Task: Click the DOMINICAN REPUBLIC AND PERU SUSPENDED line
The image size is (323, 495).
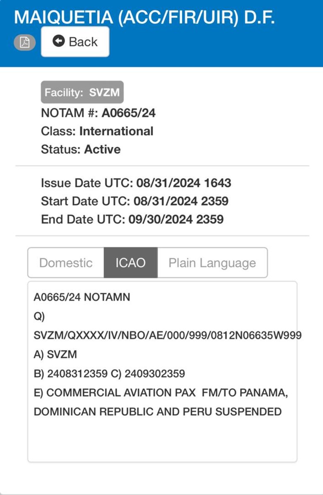Action: [157, 412]
